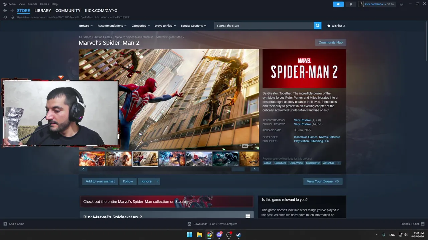Image resolution: width=428 pixels, height=240 pixels.
Task: Click the English reviews Very Positive link
Action: [x=302, y=124]
